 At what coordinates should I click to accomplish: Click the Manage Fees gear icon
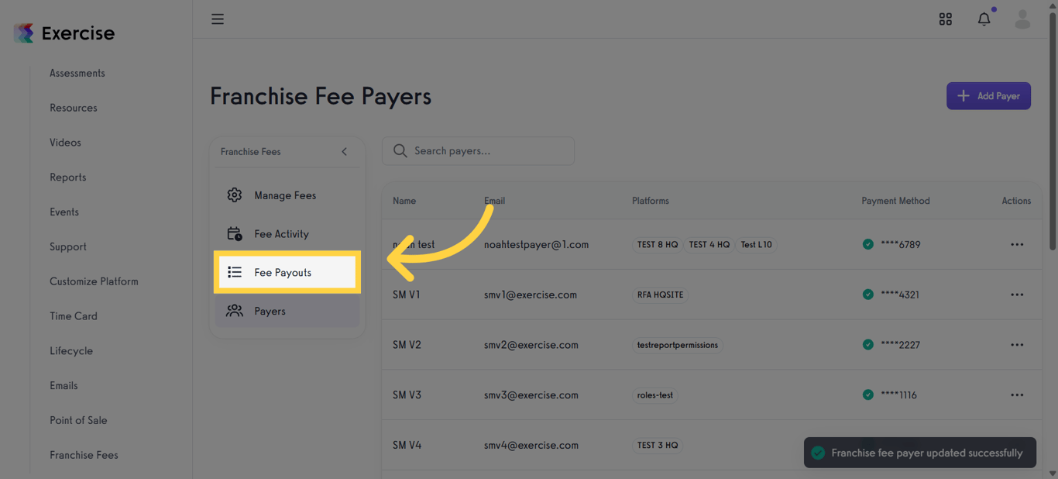pos(235,195)
